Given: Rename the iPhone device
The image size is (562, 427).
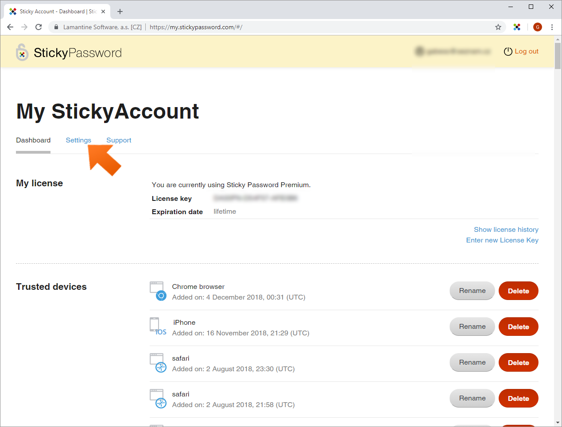Looking at the screenshot, I should click(x=472, y=327).
